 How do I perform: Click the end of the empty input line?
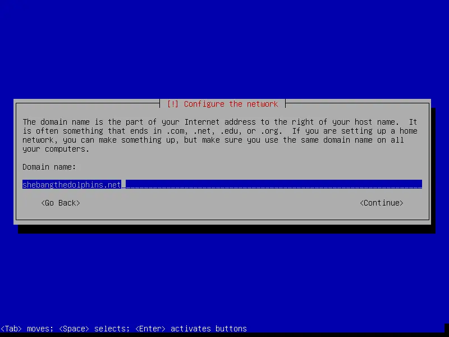pyautogui.click(x=415, y=184)
